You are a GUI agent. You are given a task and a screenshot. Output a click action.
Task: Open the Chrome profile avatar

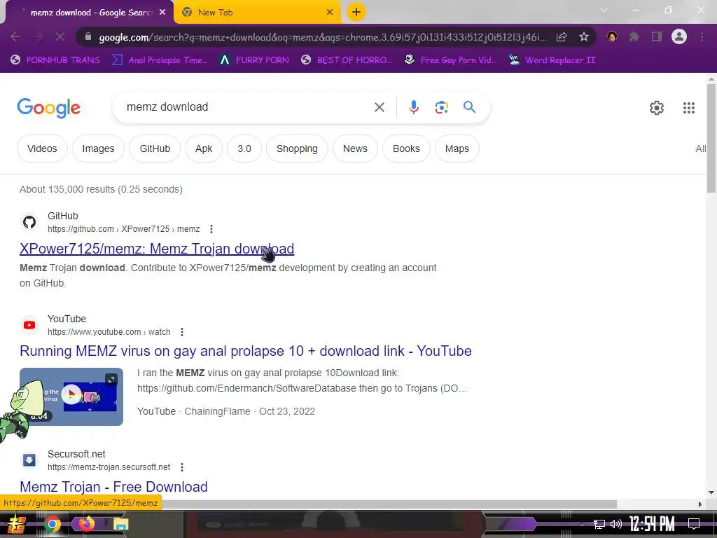point(679,36)
